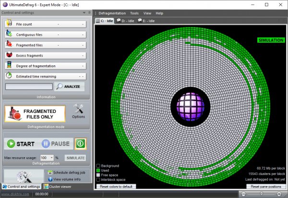Switch to the D: - Idle drive tab
This screenshot has width=288, height=198.
pyautogui.click(x=125, y=21)
